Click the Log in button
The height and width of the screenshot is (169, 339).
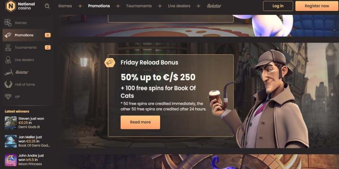pyautogui.click(x=278, y=6)
